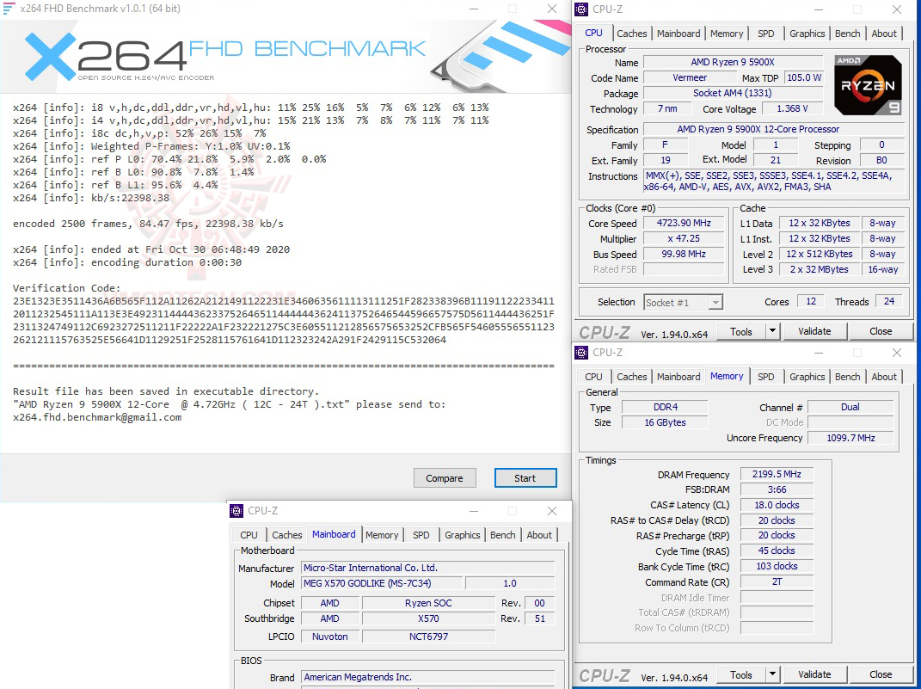
Task: Open Bench tab in CPU-Z Memory window
Action: [848, 377]
